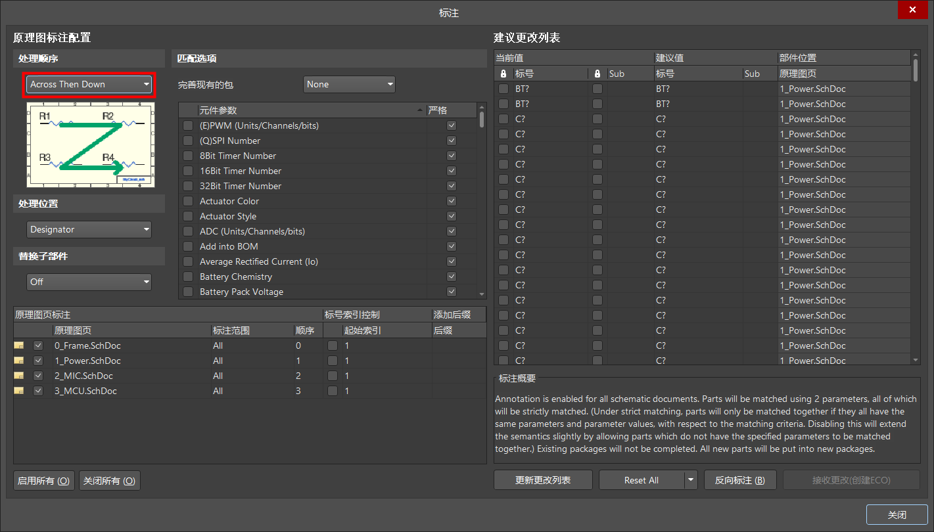Click the sheet icon beside 3_MCU.SchDoc
The height and width of the screenshot is (532, 934).
(x=19, y=391)
